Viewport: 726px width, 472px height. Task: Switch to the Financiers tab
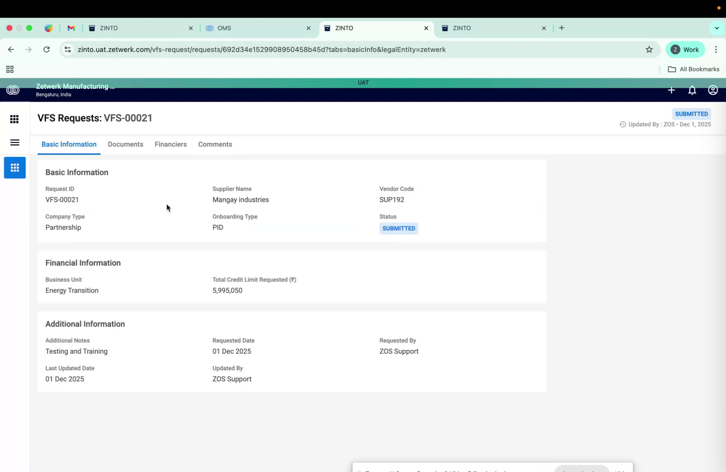[x=170, y=144]
